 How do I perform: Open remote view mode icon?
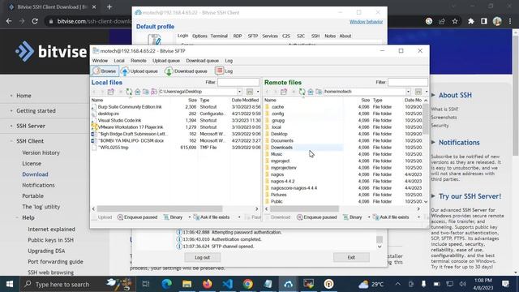click(x=418, y=92)
